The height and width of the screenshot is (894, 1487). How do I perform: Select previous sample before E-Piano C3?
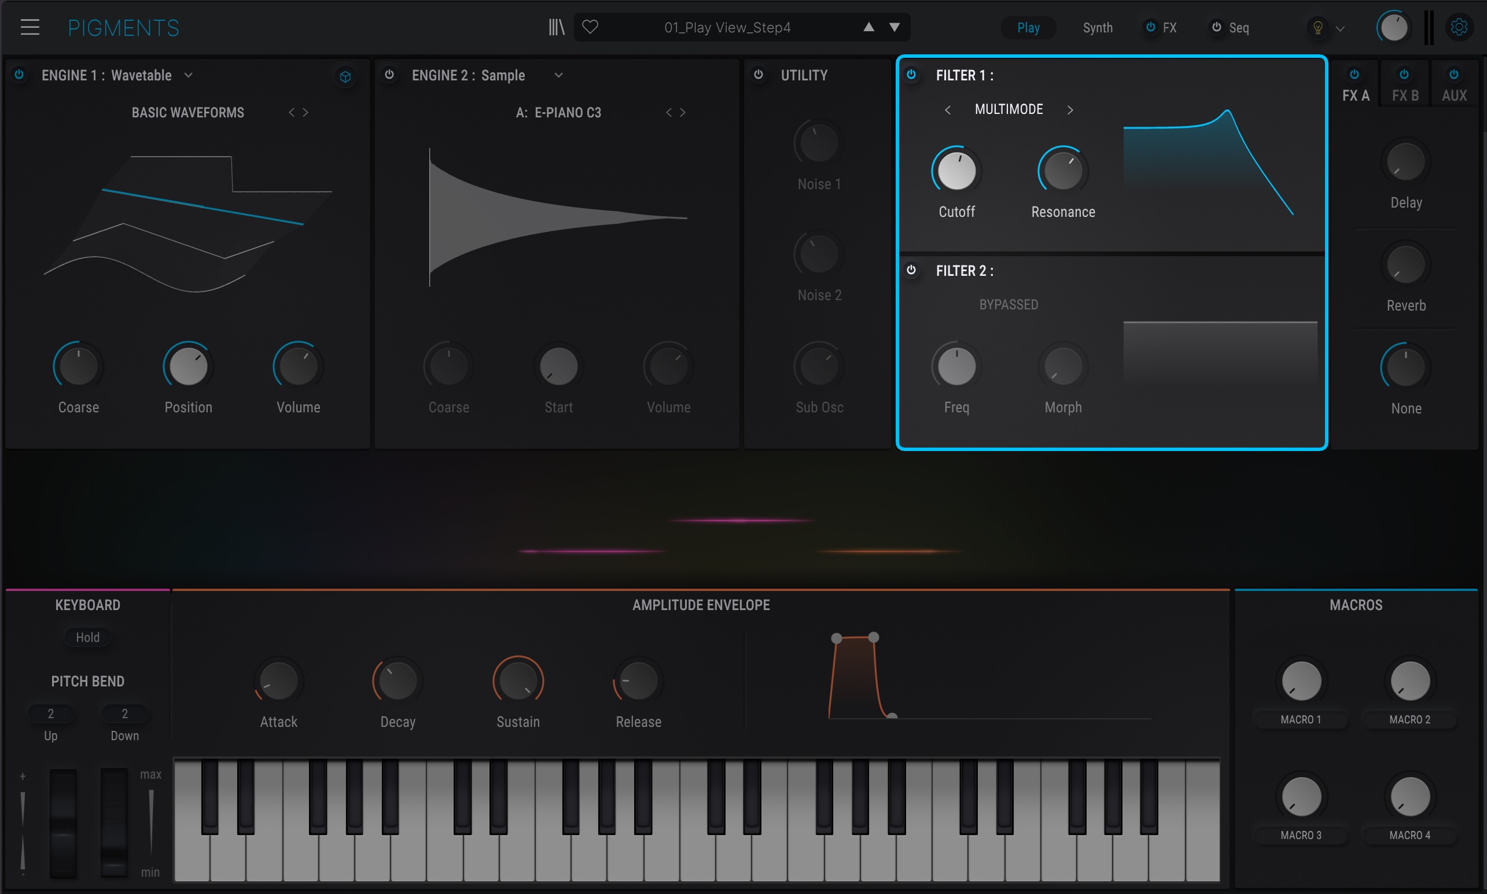pyautogui.click(x=668, y=112)
